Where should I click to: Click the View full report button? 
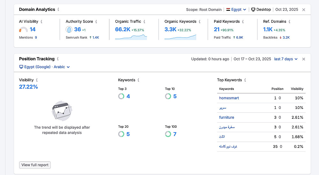pos(35,165)
